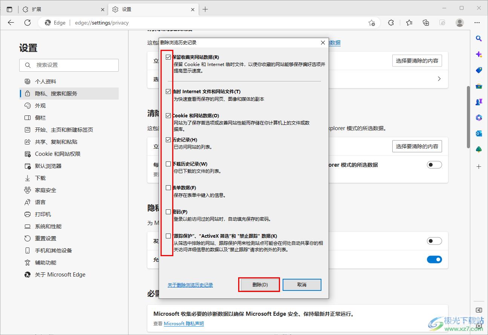Open Collections icon in toolbar
The image size is (488, 335).
click(426, 23)
